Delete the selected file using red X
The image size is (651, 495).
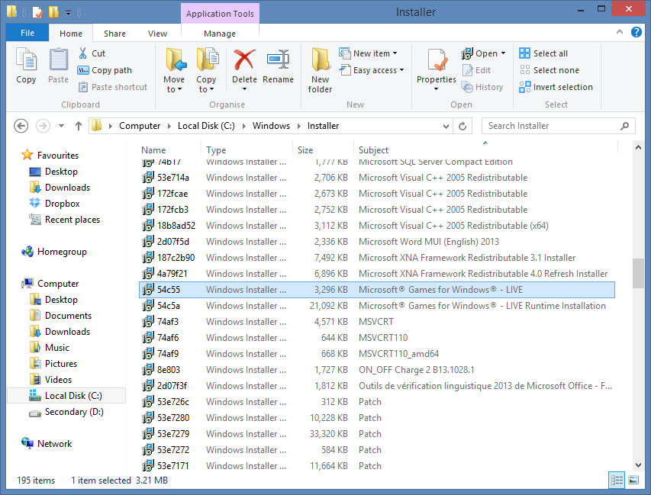click(244, 66)
